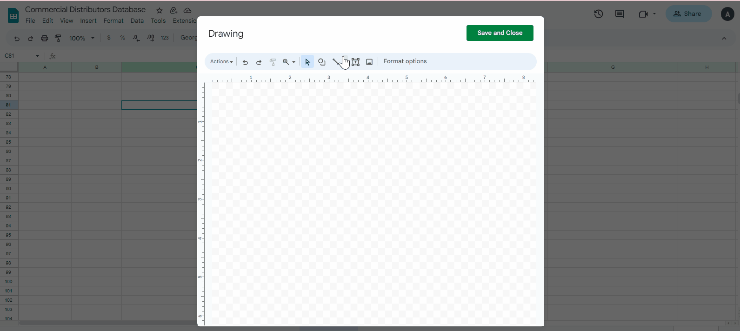Pick the Line tool in Drawing toolbar
The image size is (740, 331).
pos(337,62)
